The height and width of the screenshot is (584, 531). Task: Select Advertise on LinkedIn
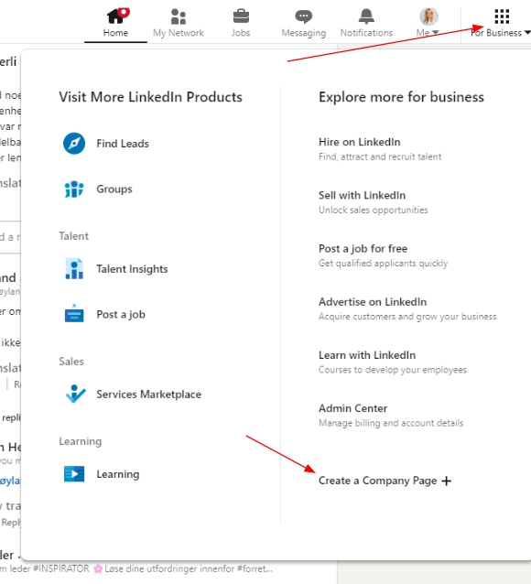click(x=373, y=302)
